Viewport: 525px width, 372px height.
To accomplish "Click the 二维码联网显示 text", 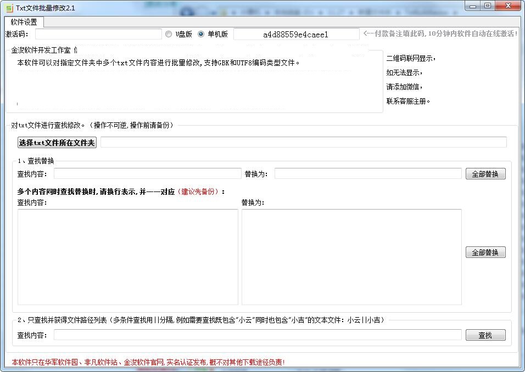I will 411,59.
